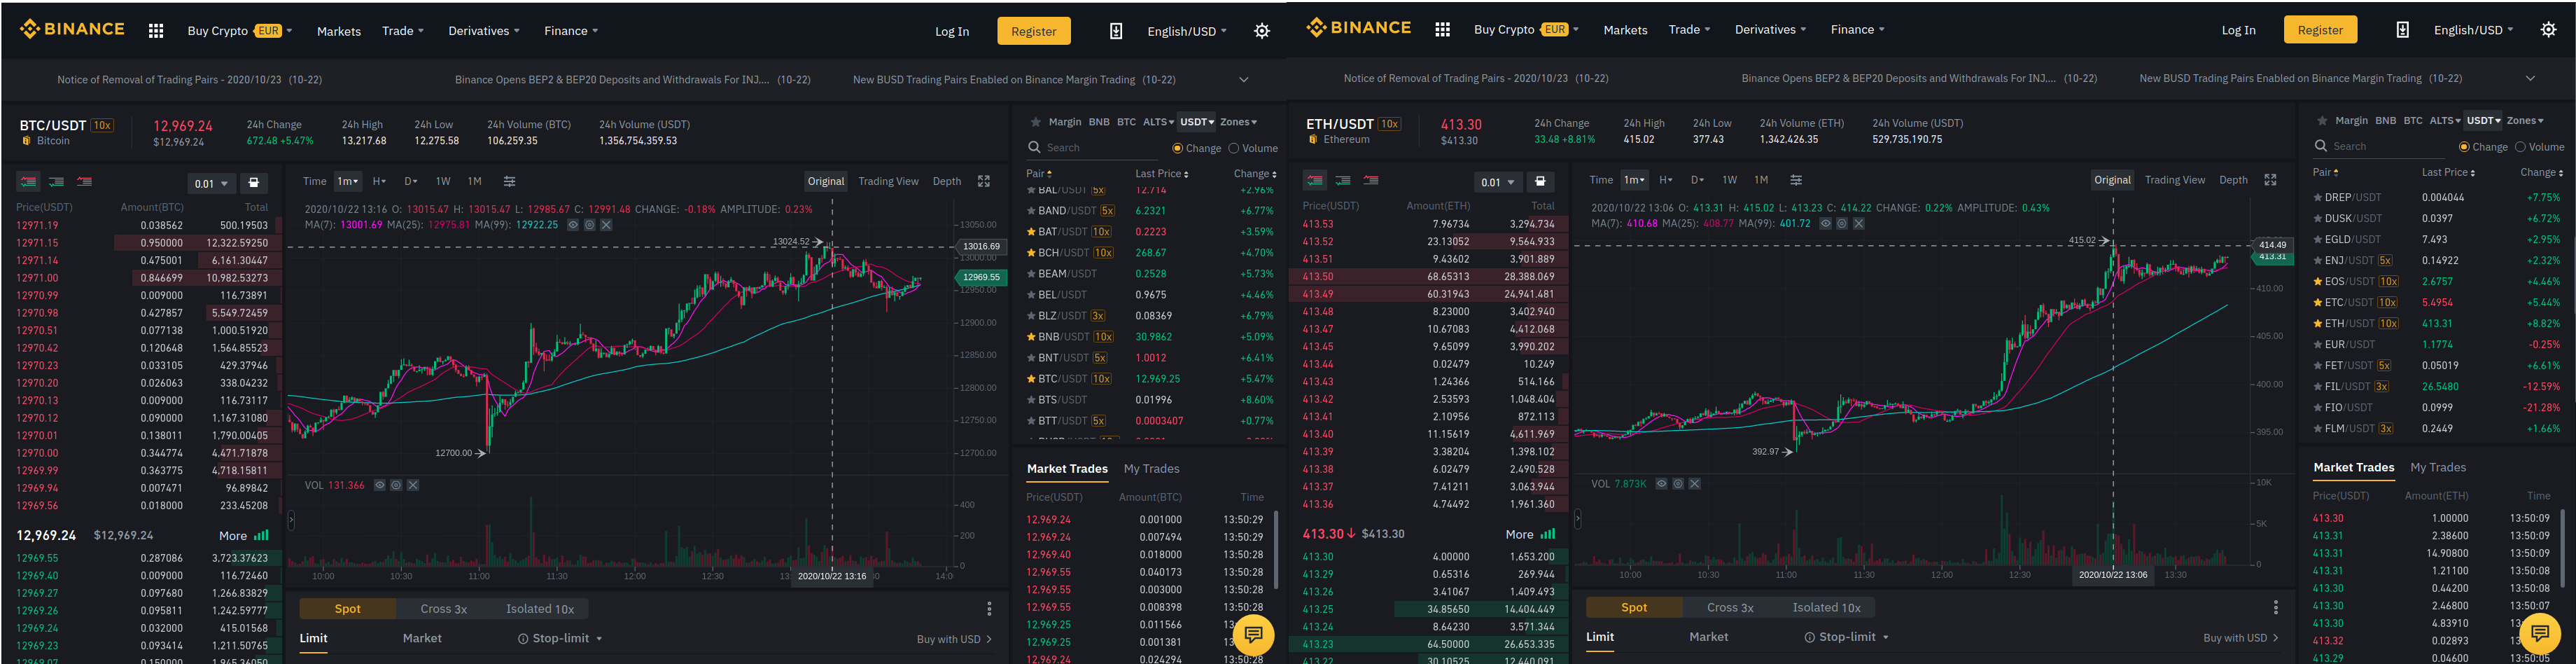Open chart indicator settings on BTC/USDT chart
2576x664 pixels.
click(x=509, y=182)
